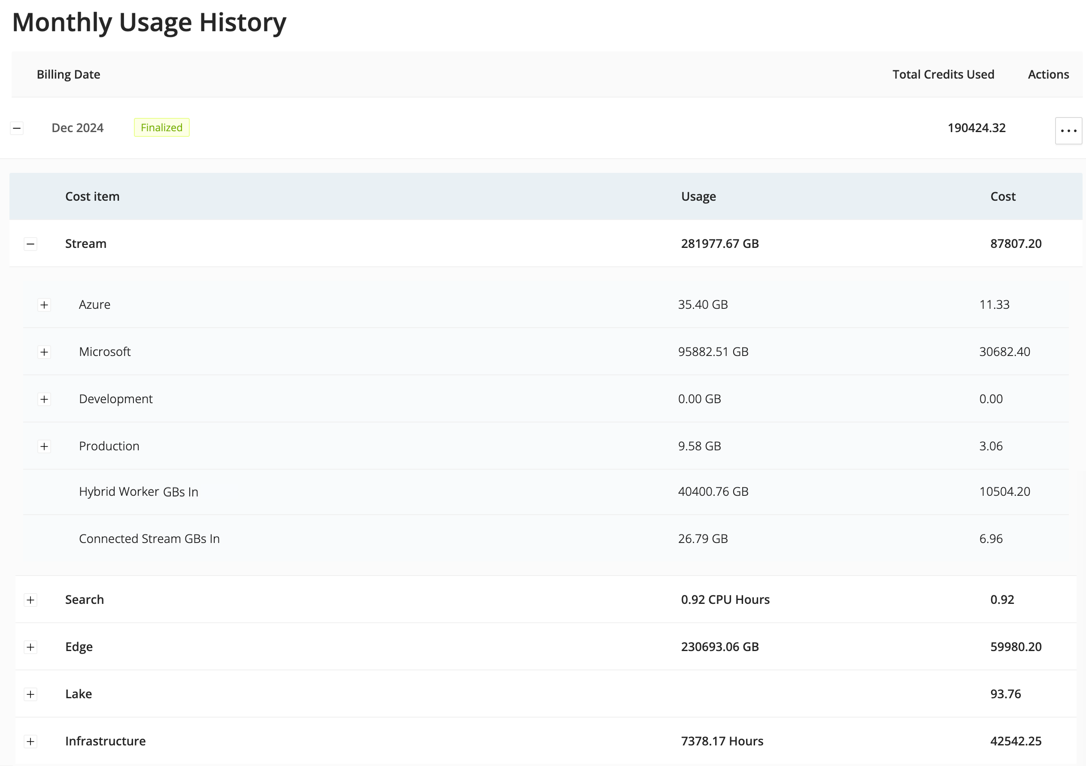The width and height of the screenshot is (1086, 766).
Task: Expand the Infrastructure cost item
Action: [31, 742]
